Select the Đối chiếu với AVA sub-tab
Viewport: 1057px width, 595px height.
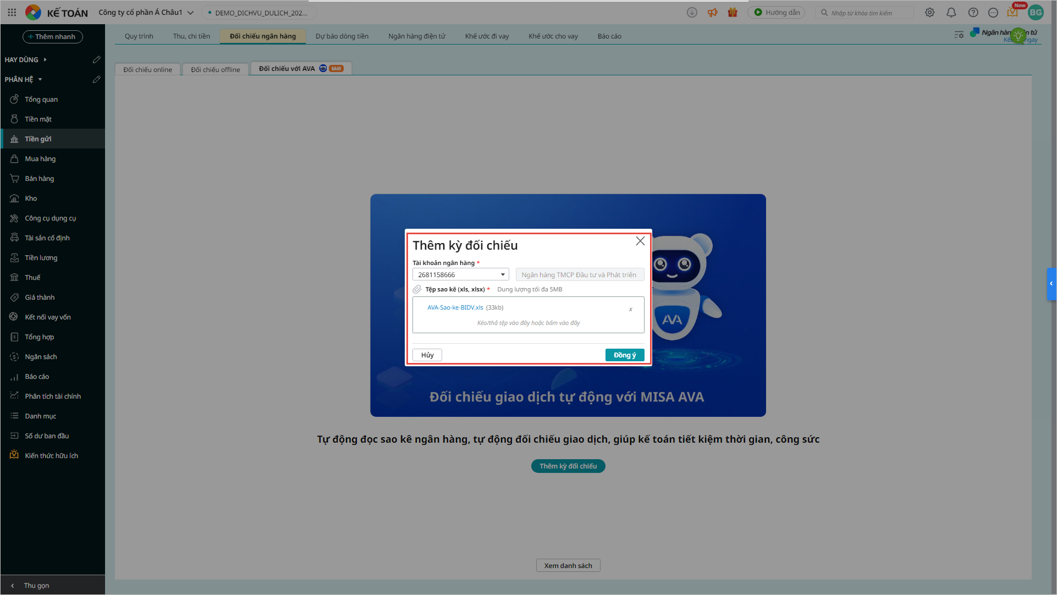tap(301, 69)
